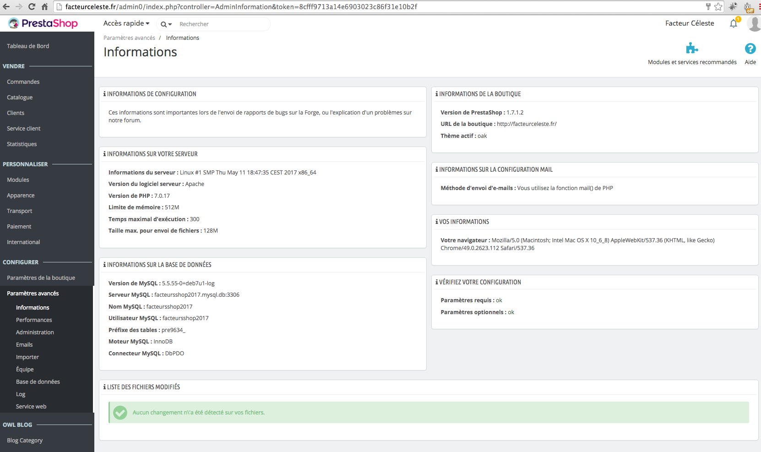Click the Aide question mark icon
The height and width of the screenshot is (452, 761).
750,49
